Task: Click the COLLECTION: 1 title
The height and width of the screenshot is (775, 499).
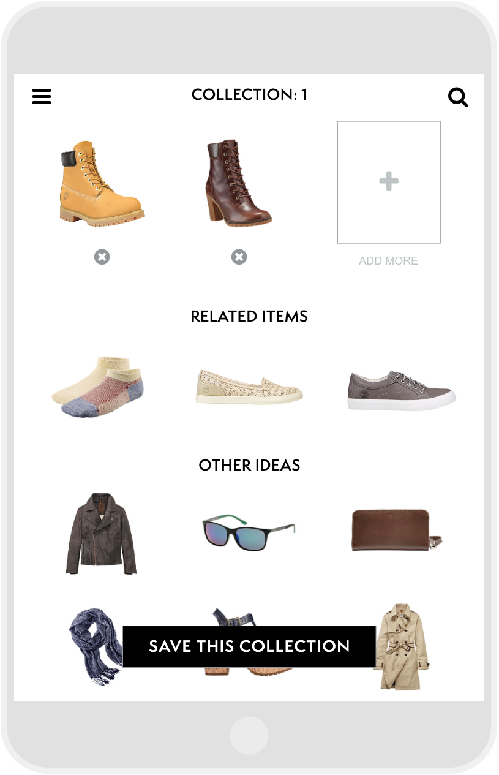Action: pyautogui.click(x=249, y=95)
